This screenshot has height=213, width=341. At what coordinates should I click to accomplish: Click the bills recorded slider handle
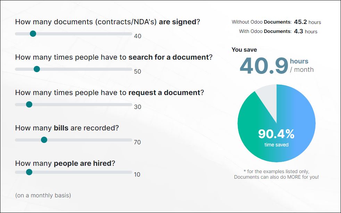[x=44, y=140]
